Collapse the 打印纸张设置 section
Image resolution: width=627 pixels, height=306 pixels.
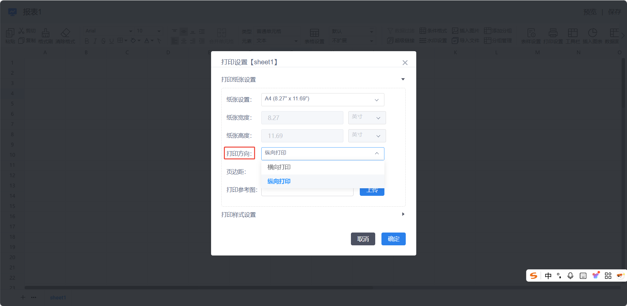click(403, 79)
